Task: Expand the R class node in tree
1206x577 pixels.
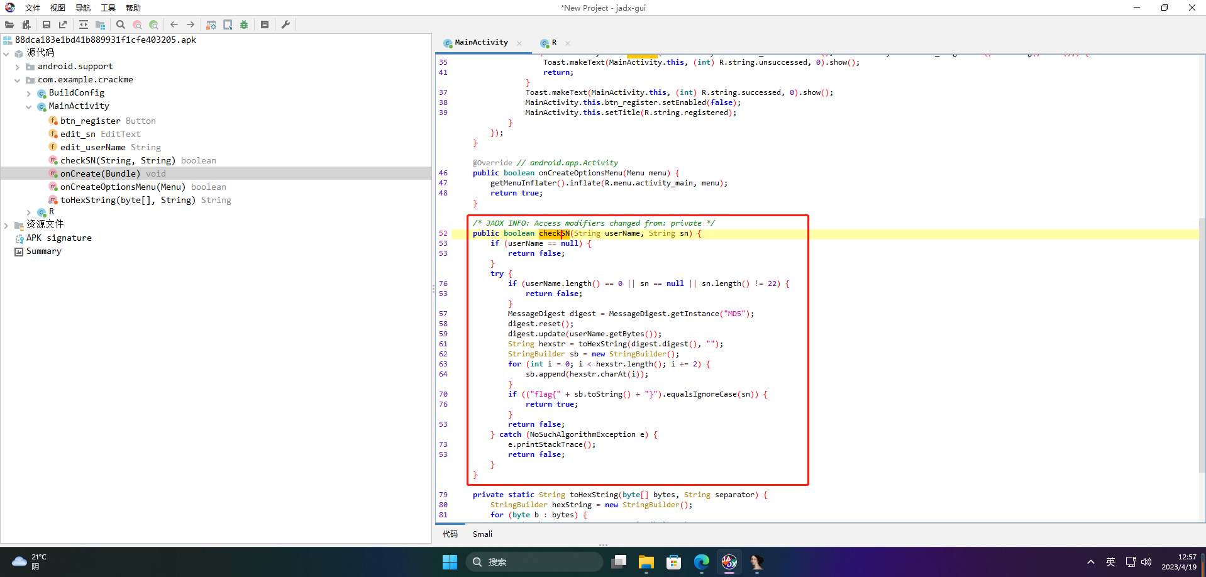Action: 29,212
